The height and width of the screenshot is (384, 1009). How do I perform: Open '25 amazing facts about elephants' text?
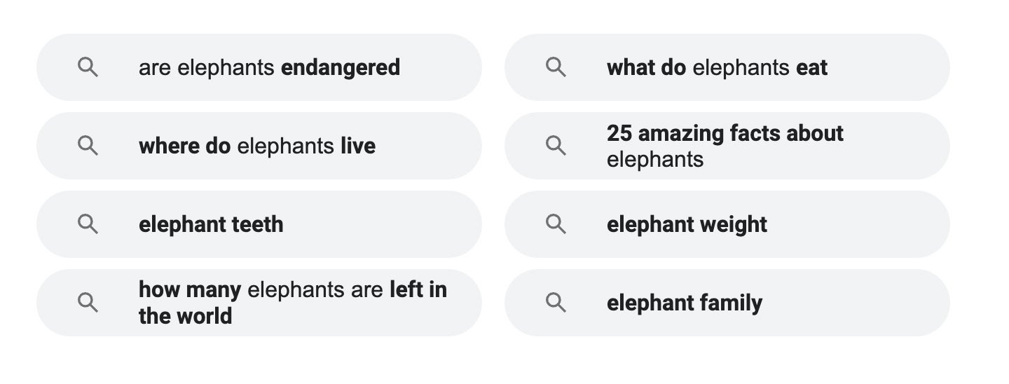(725, 146)
